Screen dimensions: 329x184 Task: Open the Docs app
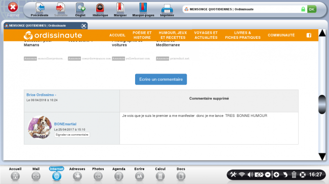point(181,174)
